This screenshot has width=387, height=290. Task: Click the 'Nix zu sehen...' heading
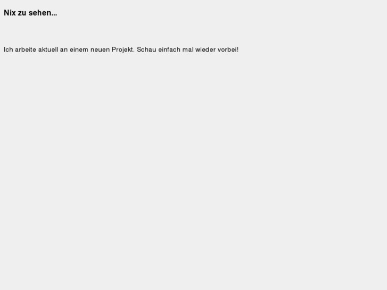point(30,13)
